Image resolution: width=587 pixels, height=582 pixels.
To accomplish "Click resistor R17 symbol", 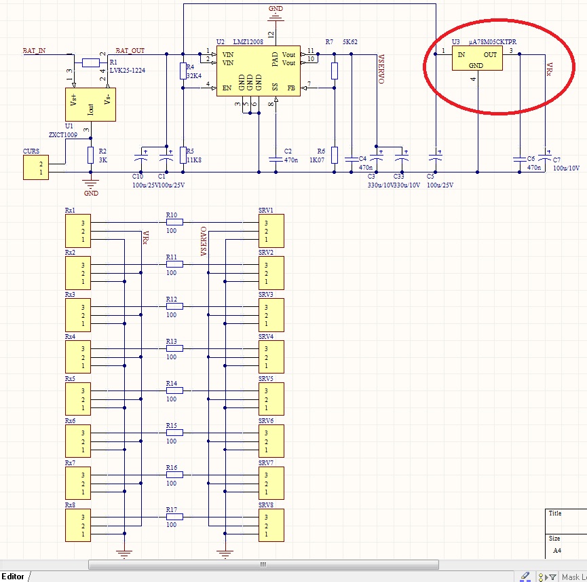I will [174, 517].
